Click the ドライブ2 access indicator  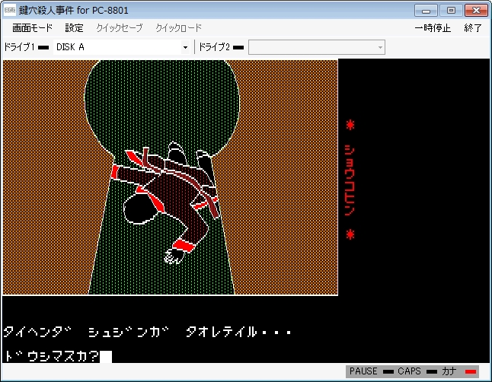click(x=238, y=48)
